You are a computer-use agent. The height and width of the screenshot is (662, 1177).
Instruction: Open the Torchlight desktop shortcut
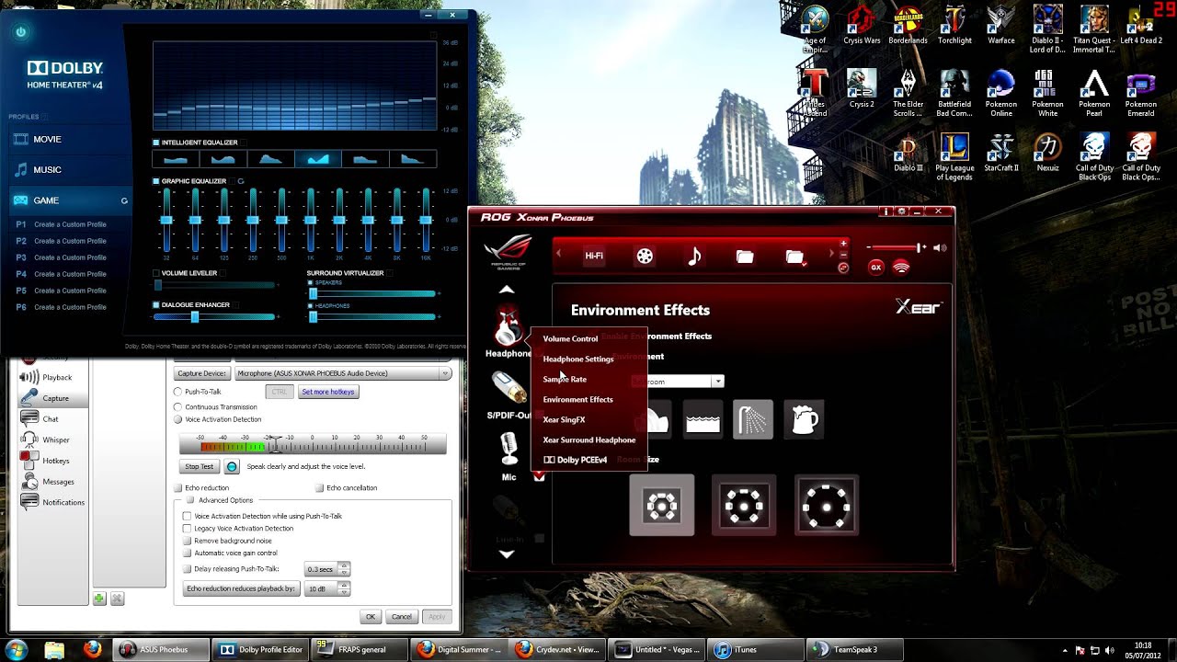[954, 26]
